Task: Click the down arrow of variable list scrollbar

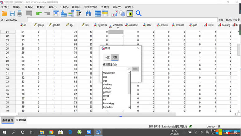Action: pos(129,107)
